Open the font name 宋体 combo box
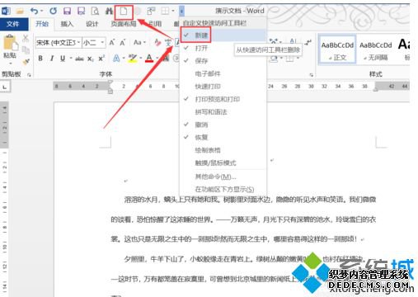 [59, 43]
